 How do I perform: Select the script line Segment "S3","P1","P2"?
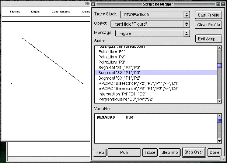[x=119, y=78]
